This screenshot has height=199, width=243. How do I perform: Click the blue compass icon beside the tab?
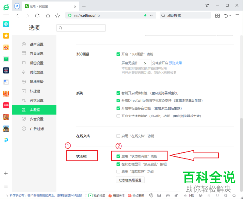17,6
